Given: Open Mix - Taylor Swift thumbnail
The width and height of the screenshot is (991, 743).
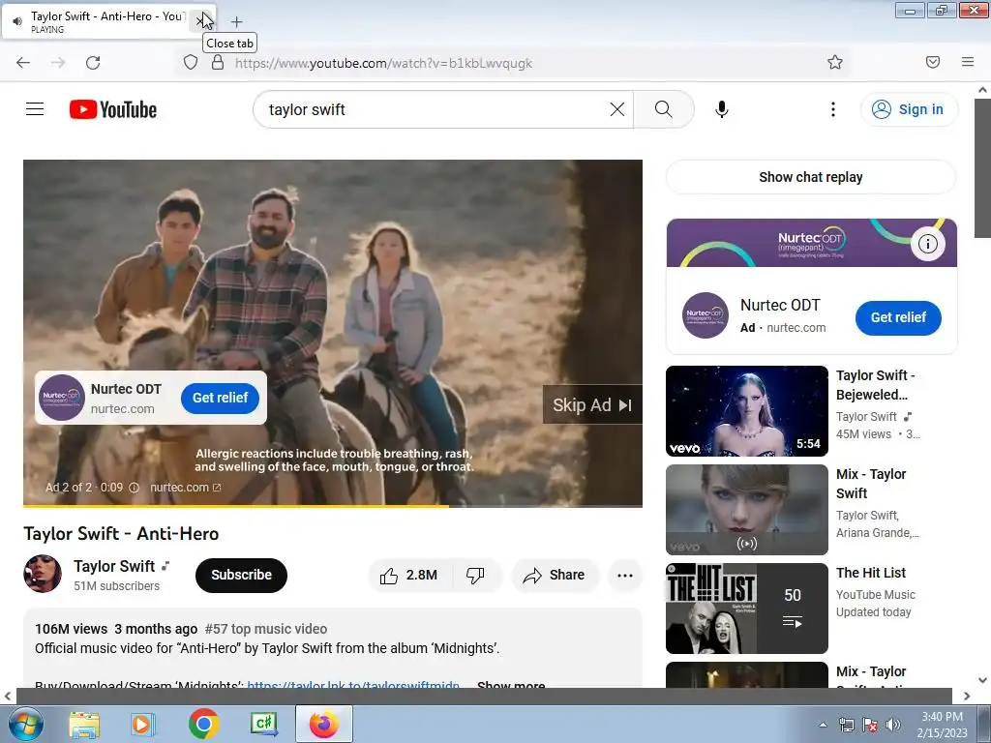Looking at the screenshot, I should tap(746, 509).
